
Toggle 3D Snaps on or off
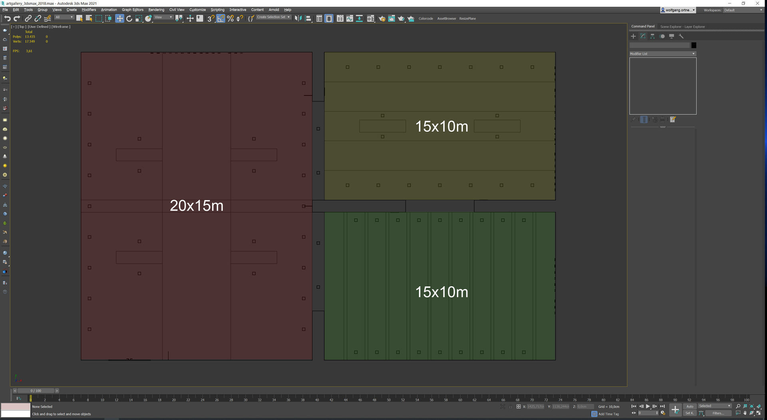pyautogui.click(x=211, y=18)
